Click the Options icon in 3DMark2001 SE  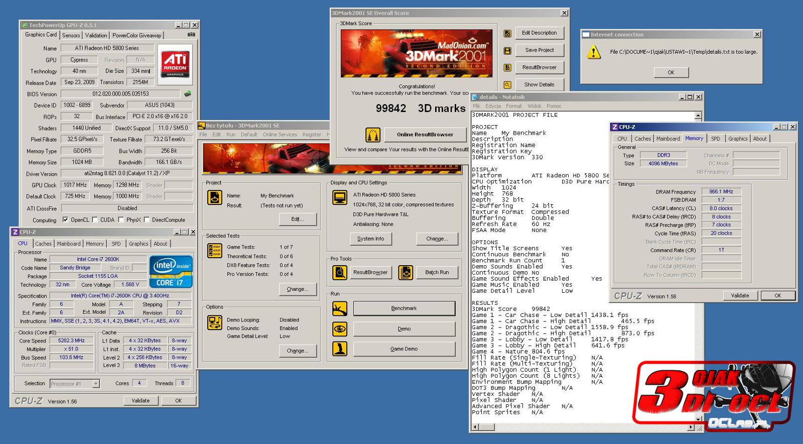[215, 322]
